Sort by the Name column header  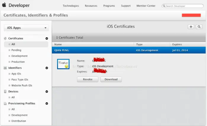[92, 44]
